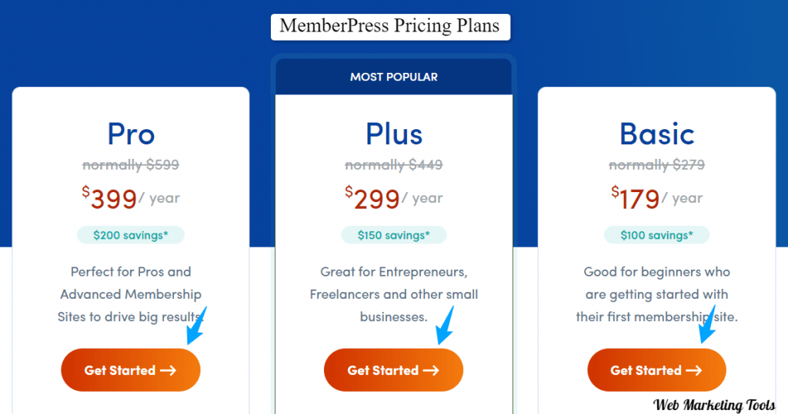Click Get Started under the Plus plan

click(393, 370)
